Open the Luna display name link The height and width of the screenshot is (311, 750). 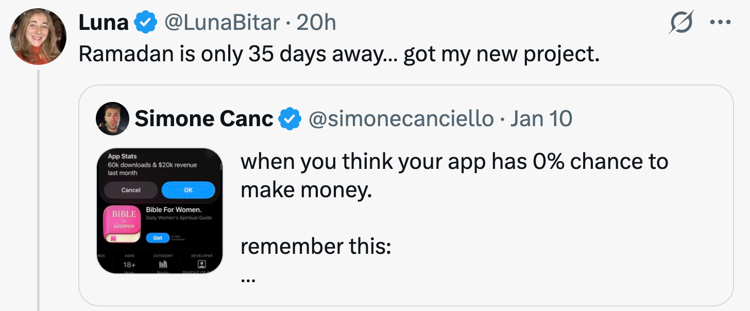click(104, 23)
